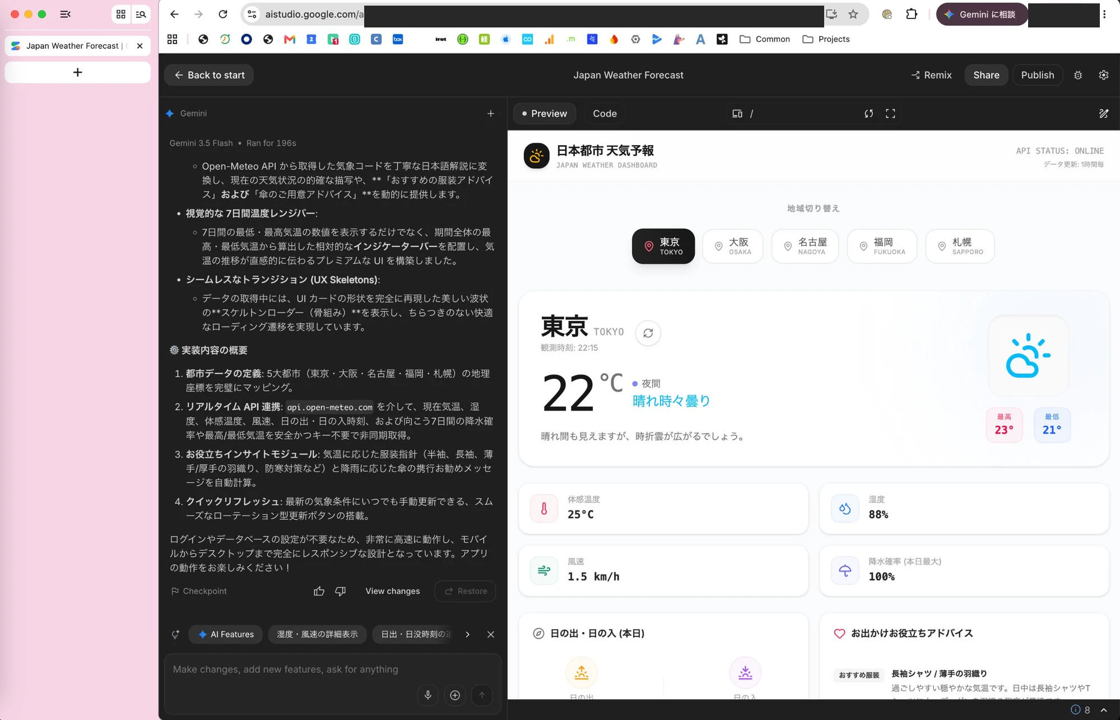Click the View changes link
Viewport: 1120px width, 720px height.
(392, 591)
